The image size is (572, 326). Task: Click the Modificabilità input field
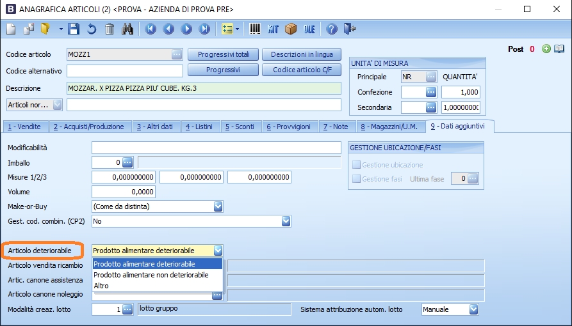(x=217, y=148)
